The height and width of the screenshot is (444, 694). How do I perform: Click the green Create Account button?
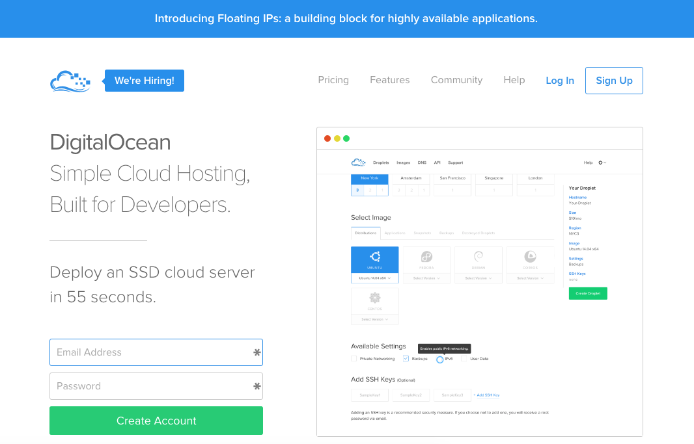[x=156, y=421]
